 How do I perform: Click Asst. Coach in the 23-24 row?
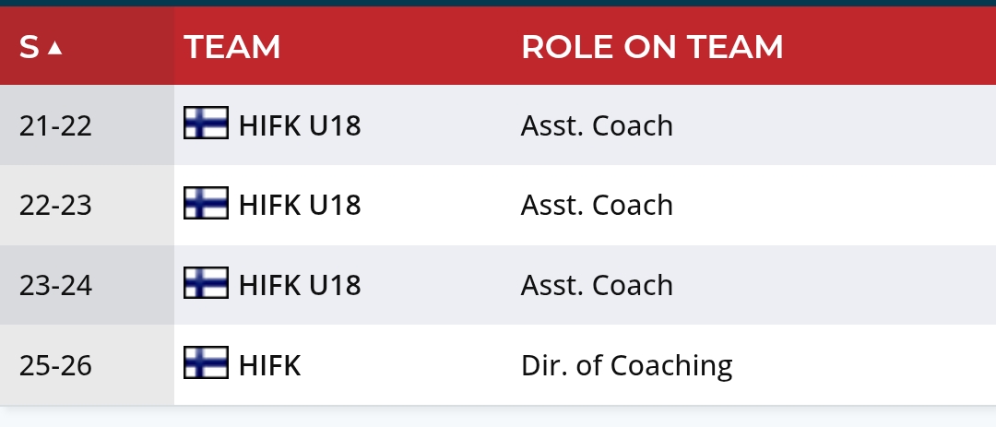[x=597, y=285]
